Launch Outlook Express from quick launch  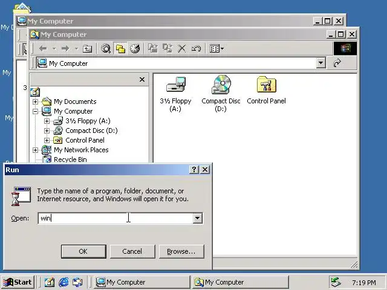(x=77, y=282)
